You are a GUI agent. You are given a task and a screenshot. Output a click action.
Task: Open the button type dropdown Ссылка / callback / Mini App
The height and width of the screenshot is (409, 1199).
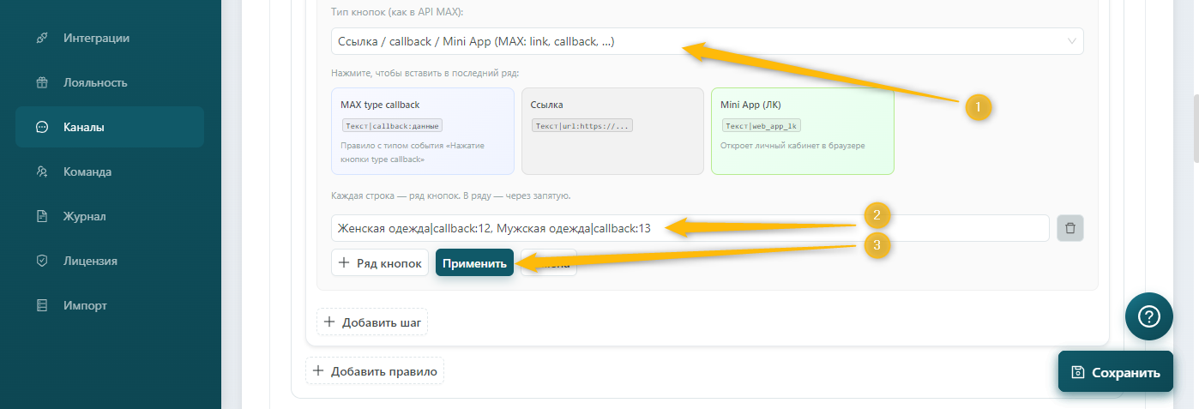[707, 41]
